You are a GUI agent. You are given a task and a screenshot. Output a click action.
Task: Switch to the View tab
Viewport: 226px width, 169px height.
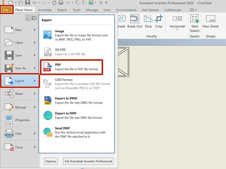(x=107, y=10)
